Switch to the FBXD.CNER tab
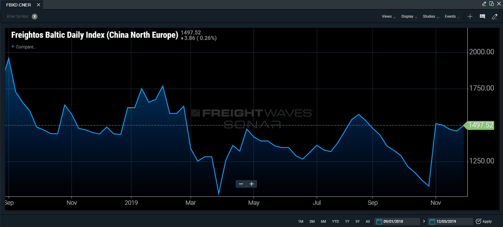This screenshot has height=227, width=503. (x=19, y=5)
